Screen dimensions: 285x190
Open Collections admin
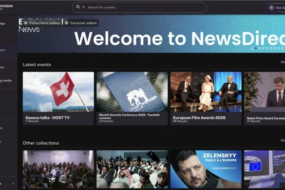tap(42, 23)
